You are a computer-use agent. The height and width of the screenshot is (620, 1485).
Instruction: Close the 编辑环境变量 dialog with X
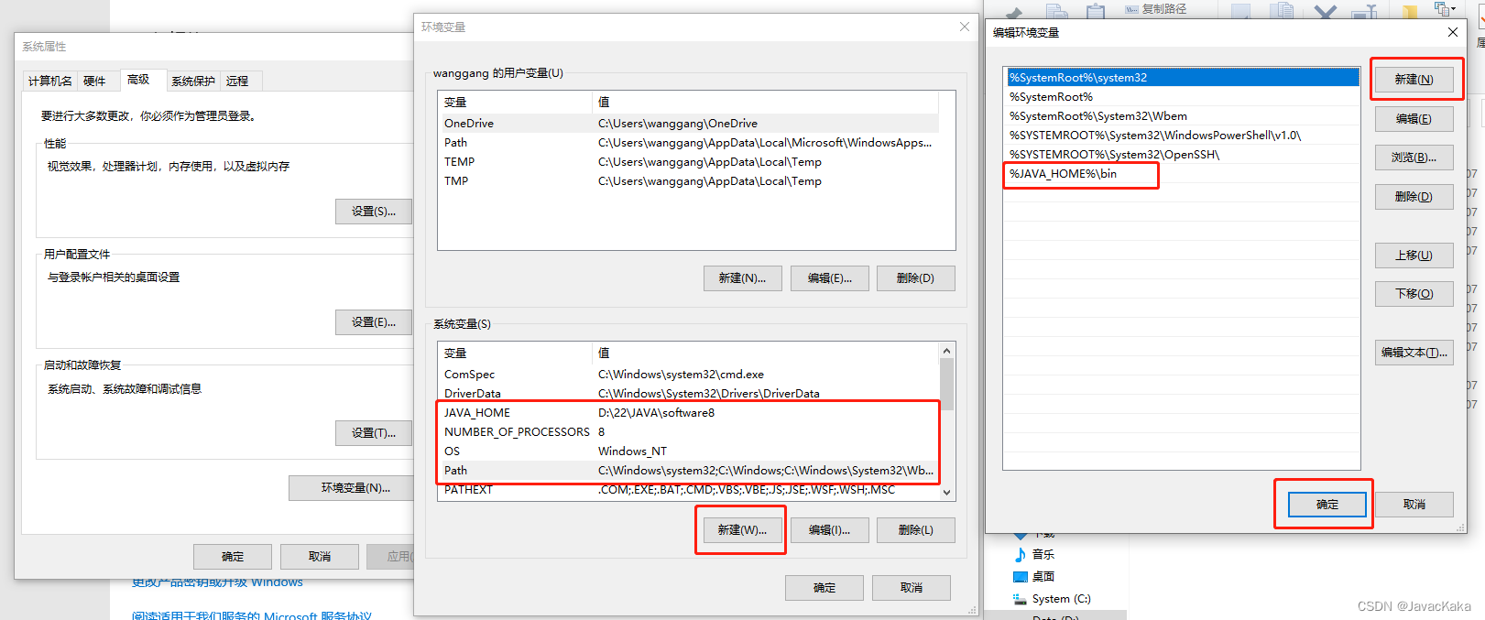pyautogui.click(x=1453, y=32)
